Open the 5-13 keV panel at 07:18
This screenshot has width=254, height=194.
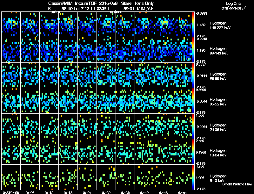(68, 177)
